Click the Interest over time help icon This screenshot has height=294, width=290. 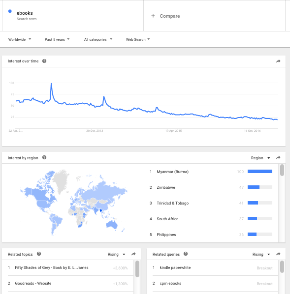44,61
